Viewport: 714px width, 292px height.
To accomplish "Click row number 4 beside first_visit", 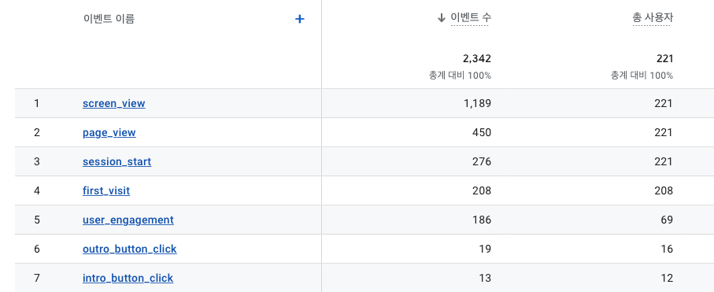I will pos(36,191).
